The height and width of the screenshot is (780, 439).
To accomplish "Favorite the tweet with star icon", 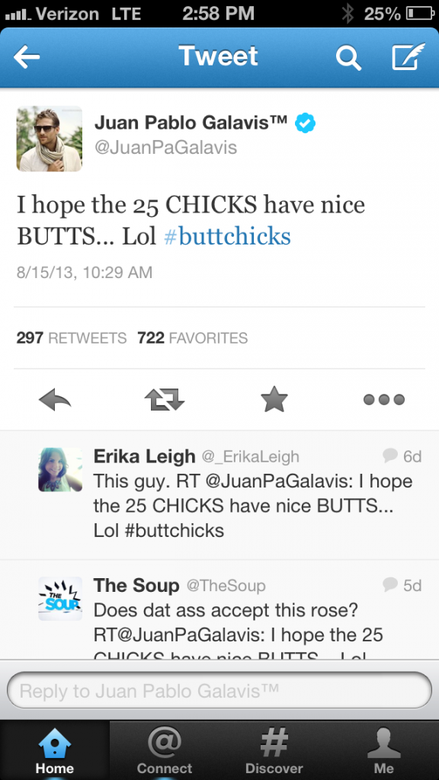I will [x=274, y=399].
